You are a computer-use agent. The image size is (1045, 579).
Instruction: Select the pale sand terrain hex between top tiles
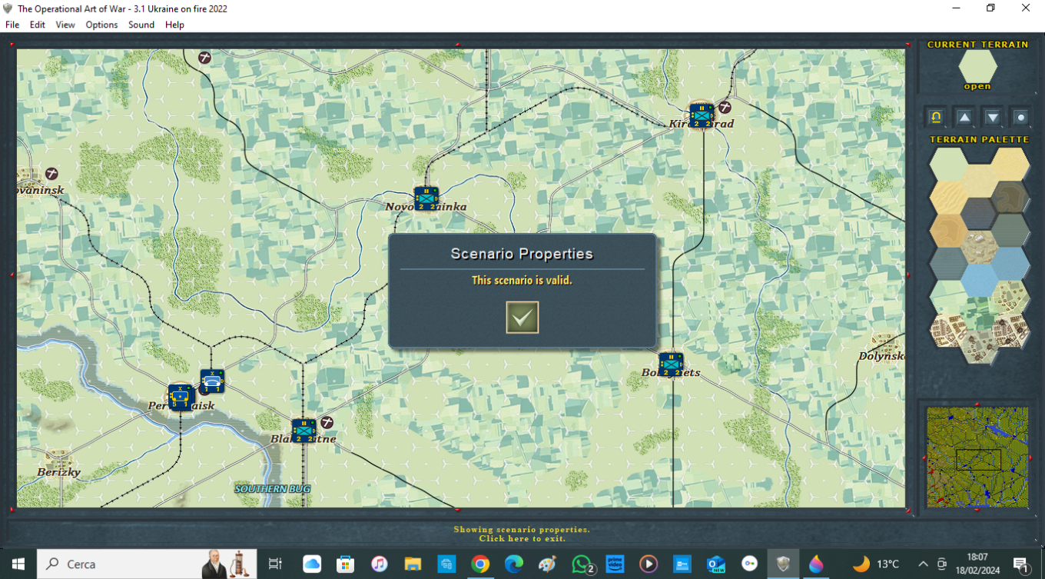coord(979,180)
